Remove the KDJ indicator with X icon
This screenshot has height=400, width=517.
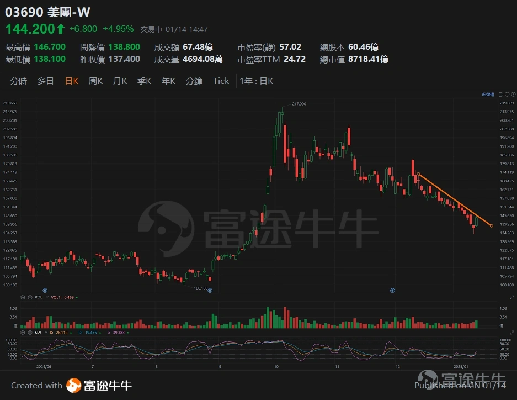30,333
